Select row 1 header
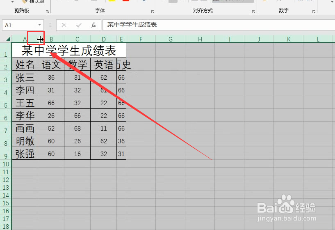Image resolution: width=335 pixels, height=230 pixels. click(x=6, y=50)
